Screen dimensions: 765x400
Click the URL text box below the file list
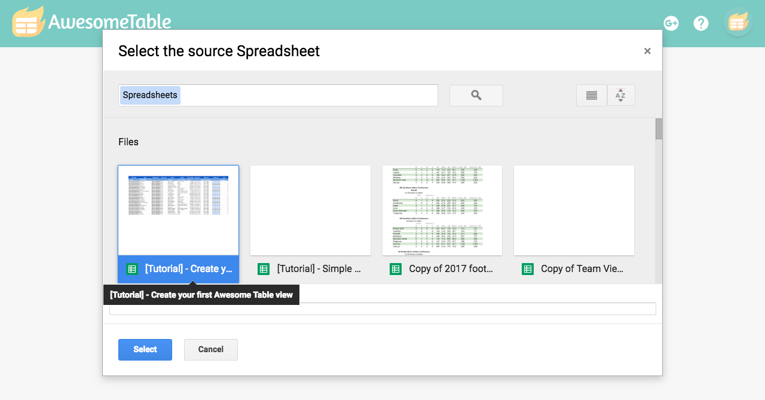[382, 309]
